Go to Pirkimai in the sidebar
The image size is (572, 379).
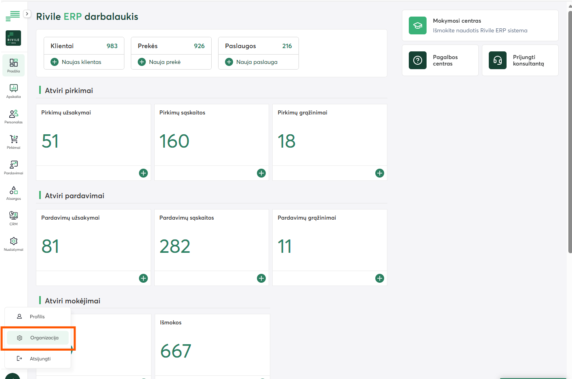click(x=13, y=142)
